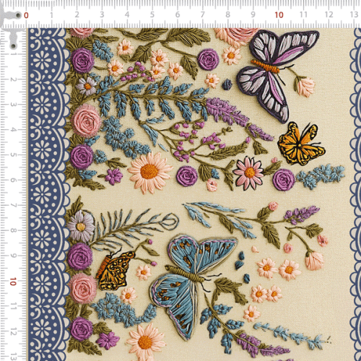The height and width of the screenshot is (361, 361).
Task: Click the peach rosebud beside the purple butterfly
Action: coord(305,87)
